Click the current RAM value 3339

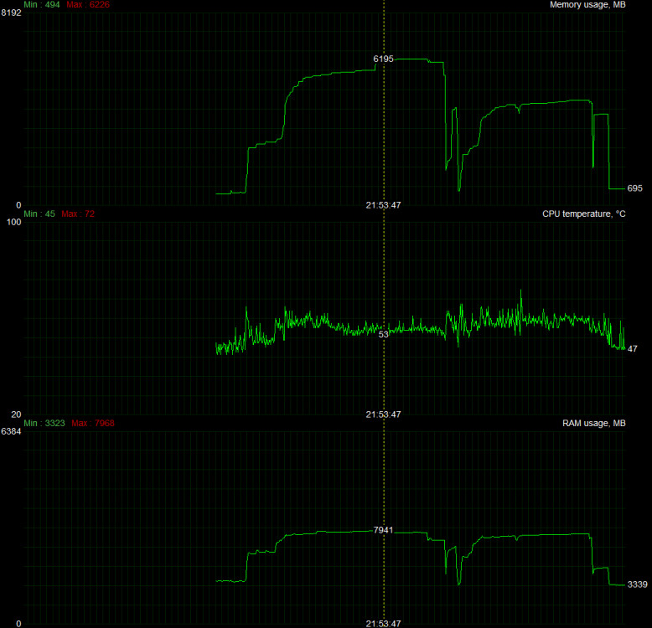click(637, 584)
